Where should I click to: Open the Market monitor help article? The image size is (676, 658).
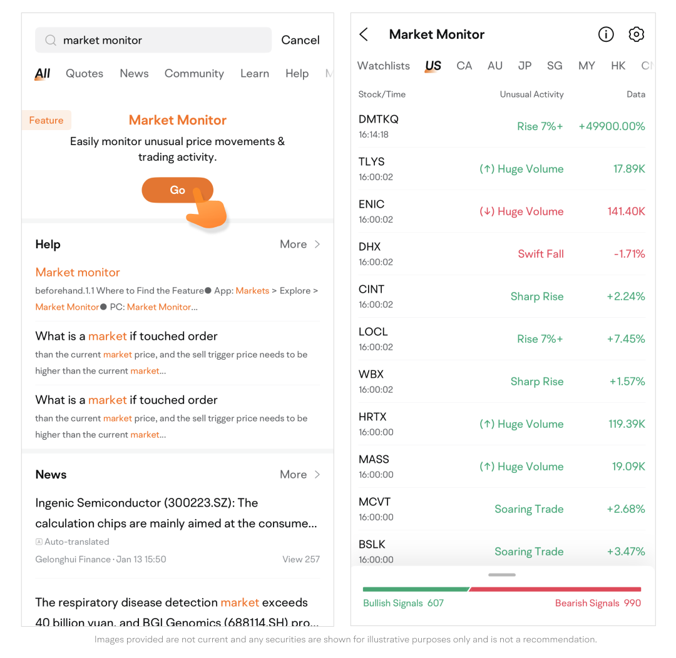[78, 272]
